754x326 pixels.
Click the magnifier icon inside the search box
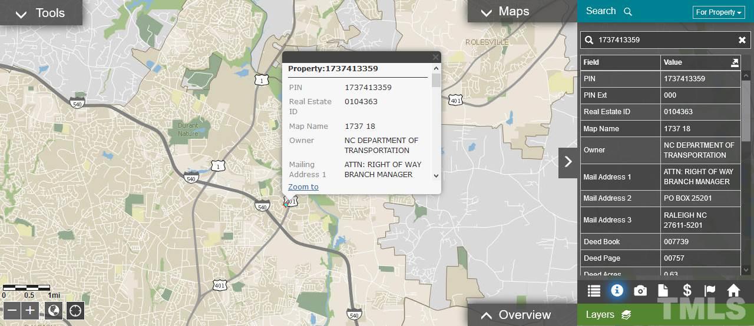pos(589,40)
